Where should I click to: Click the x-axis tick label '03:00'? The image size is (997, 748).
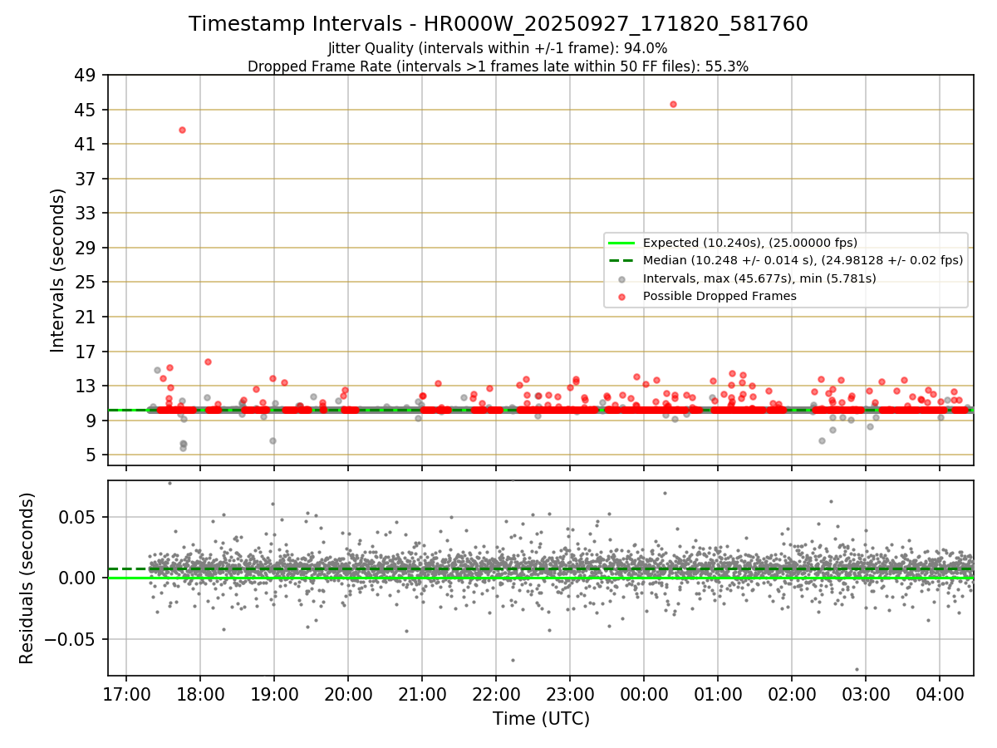pyautogui.click(x=866, y=696)
